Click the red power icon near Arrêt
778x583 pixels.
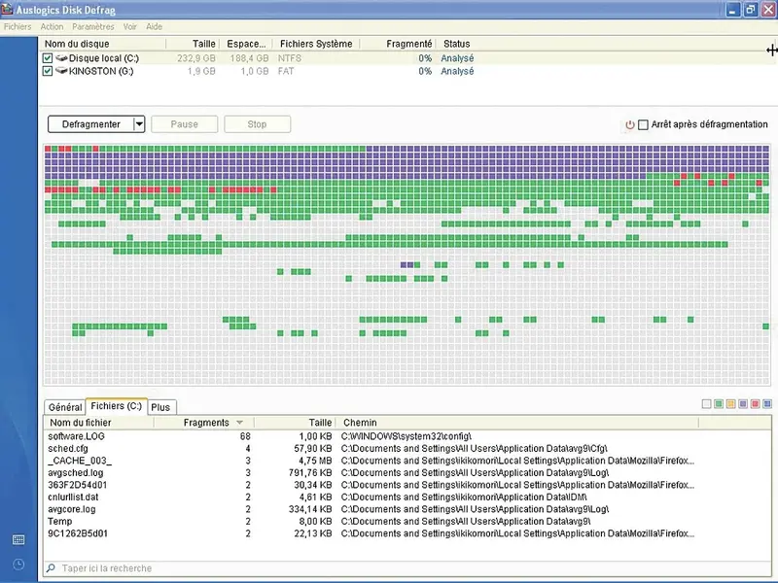pos(629,124)
